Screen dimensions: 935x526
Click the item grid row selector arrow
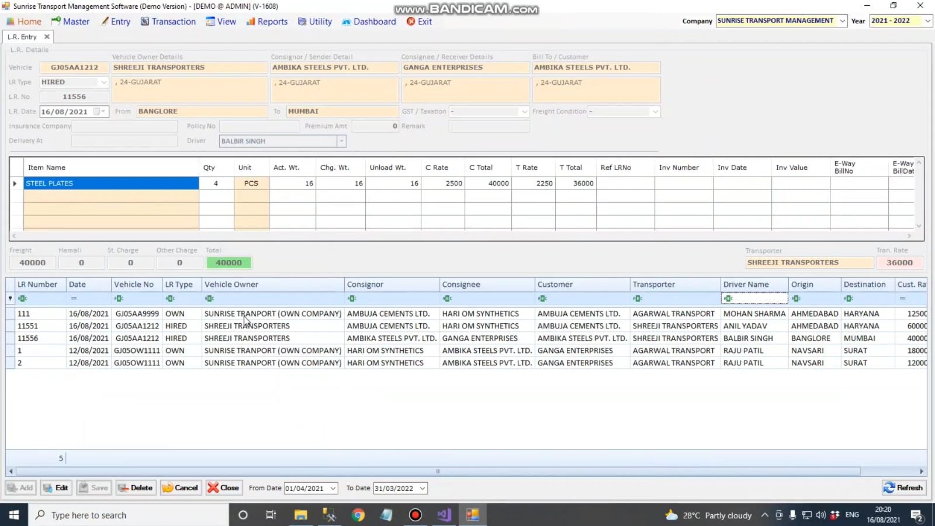(15, 184)
